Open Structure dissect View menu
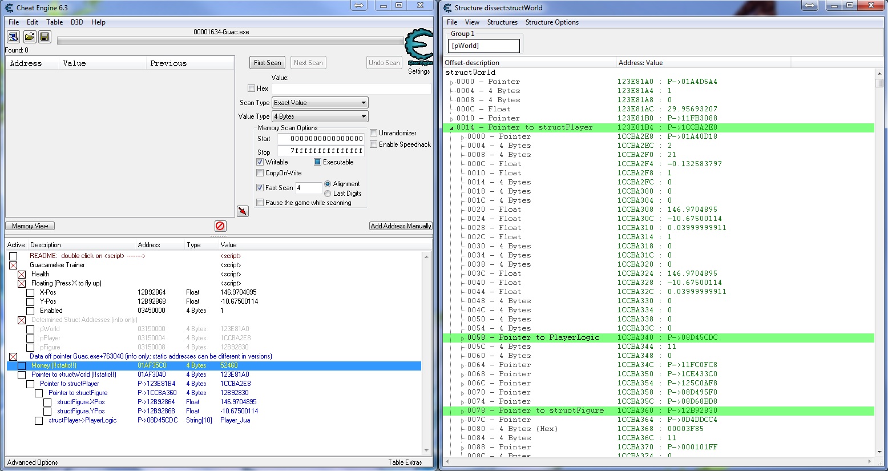The width and height of the screenshot is (888, 471). 472,22
